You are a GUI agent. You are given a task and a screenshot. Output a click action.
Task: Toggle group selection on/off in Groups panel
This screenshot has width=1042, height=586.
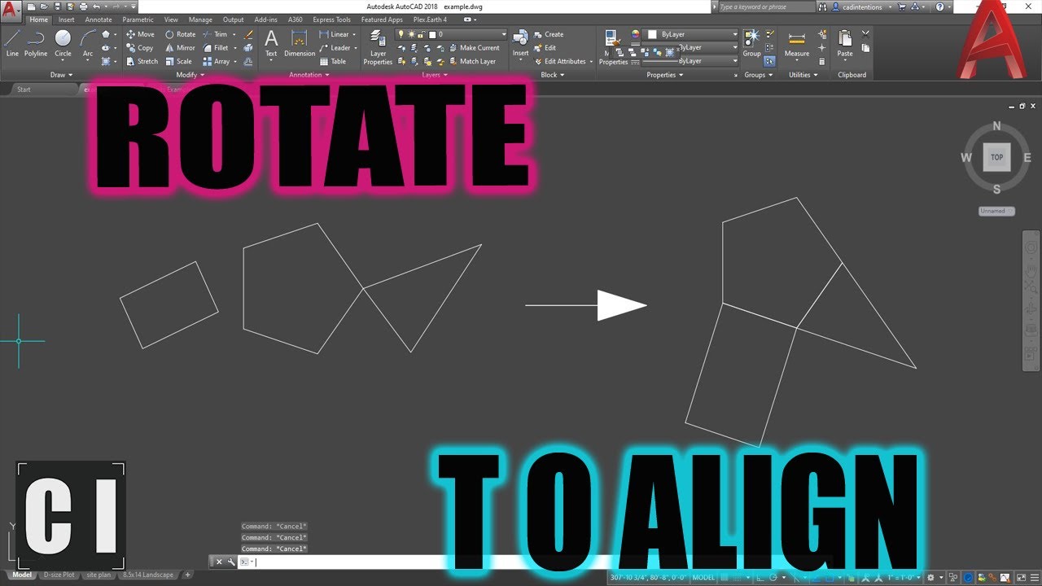tap(769, 61)
